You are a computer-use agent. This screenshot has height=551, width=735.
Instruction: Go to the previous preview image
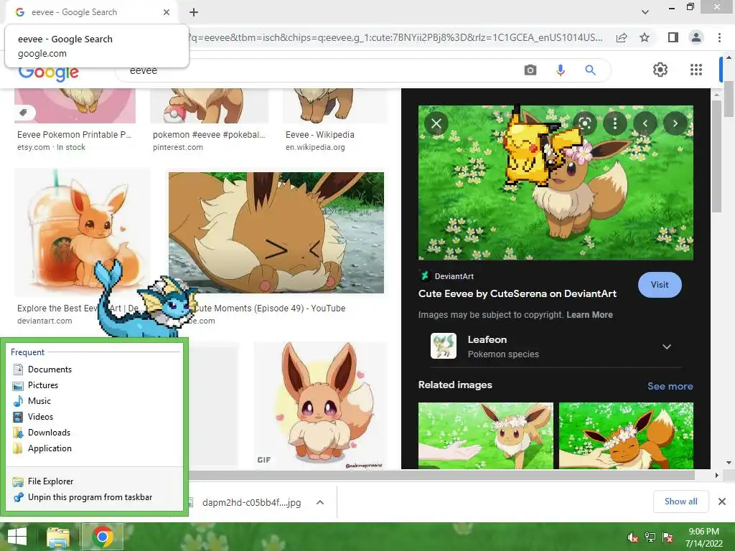click(645, 123)
